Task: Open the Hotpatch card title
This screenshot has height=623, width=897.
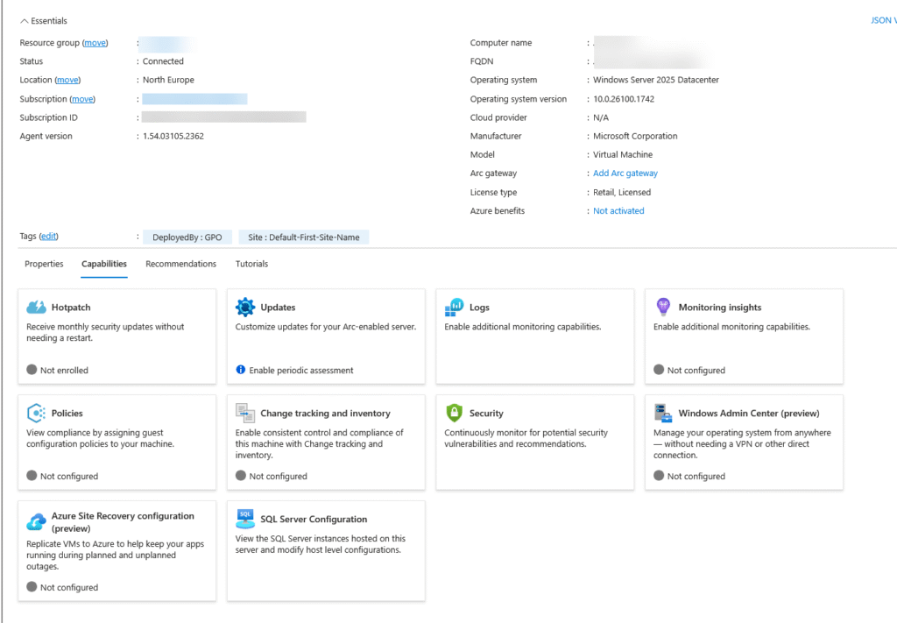Action: coord(71,308)
